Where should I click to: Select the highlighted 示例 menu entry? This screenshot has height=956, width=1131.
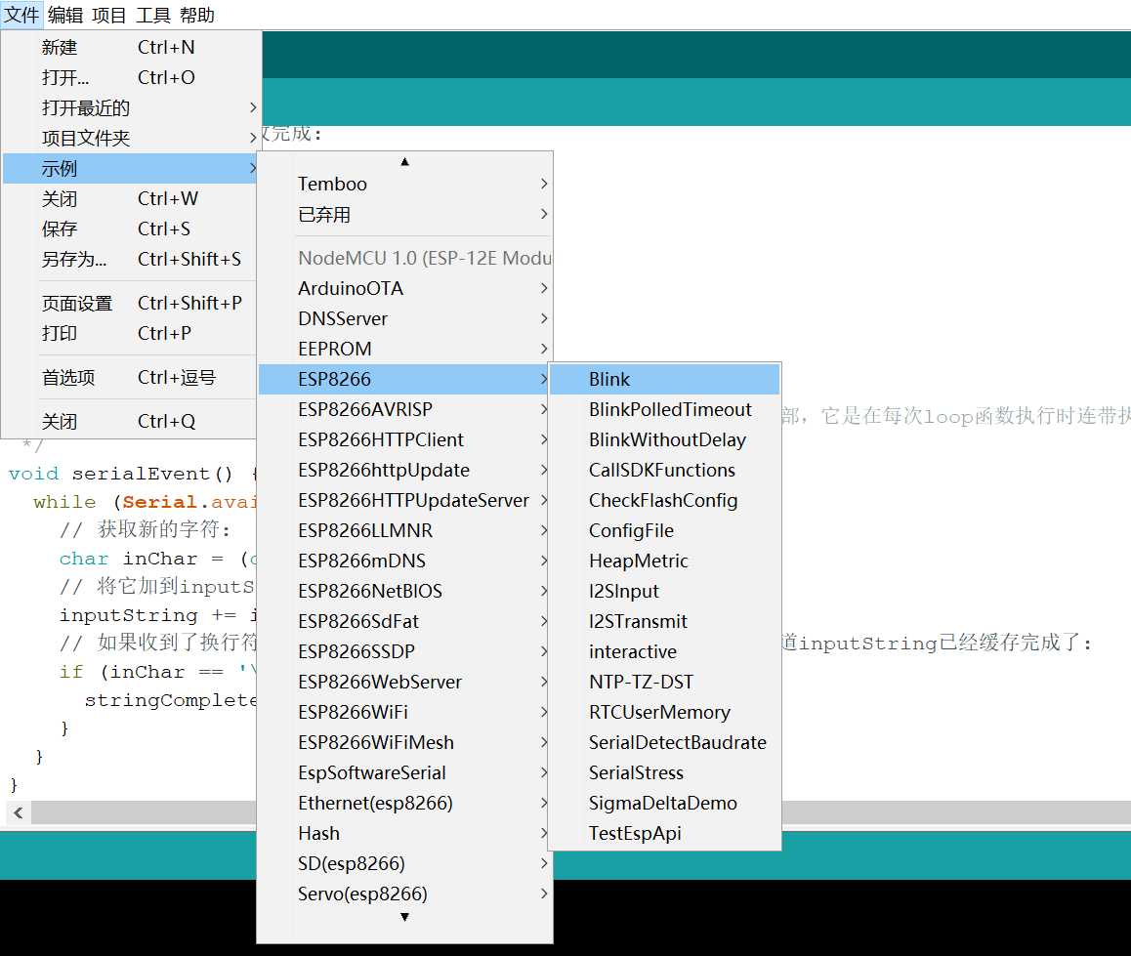pyautogui.click(x=131, y=169)
